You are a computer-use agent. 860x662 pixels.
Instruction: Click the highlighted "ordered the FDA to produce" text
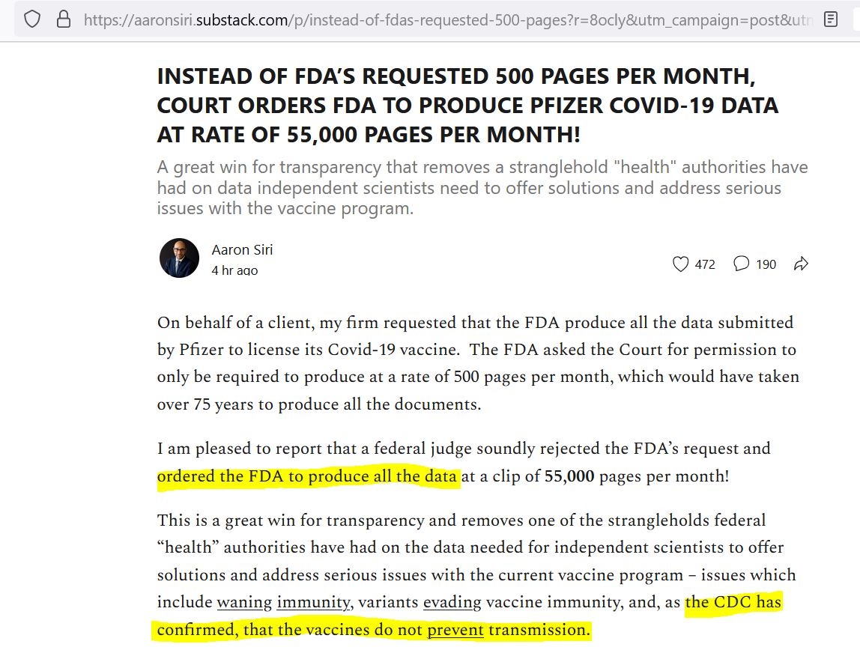pyautogui.click(x=307, y=476)
